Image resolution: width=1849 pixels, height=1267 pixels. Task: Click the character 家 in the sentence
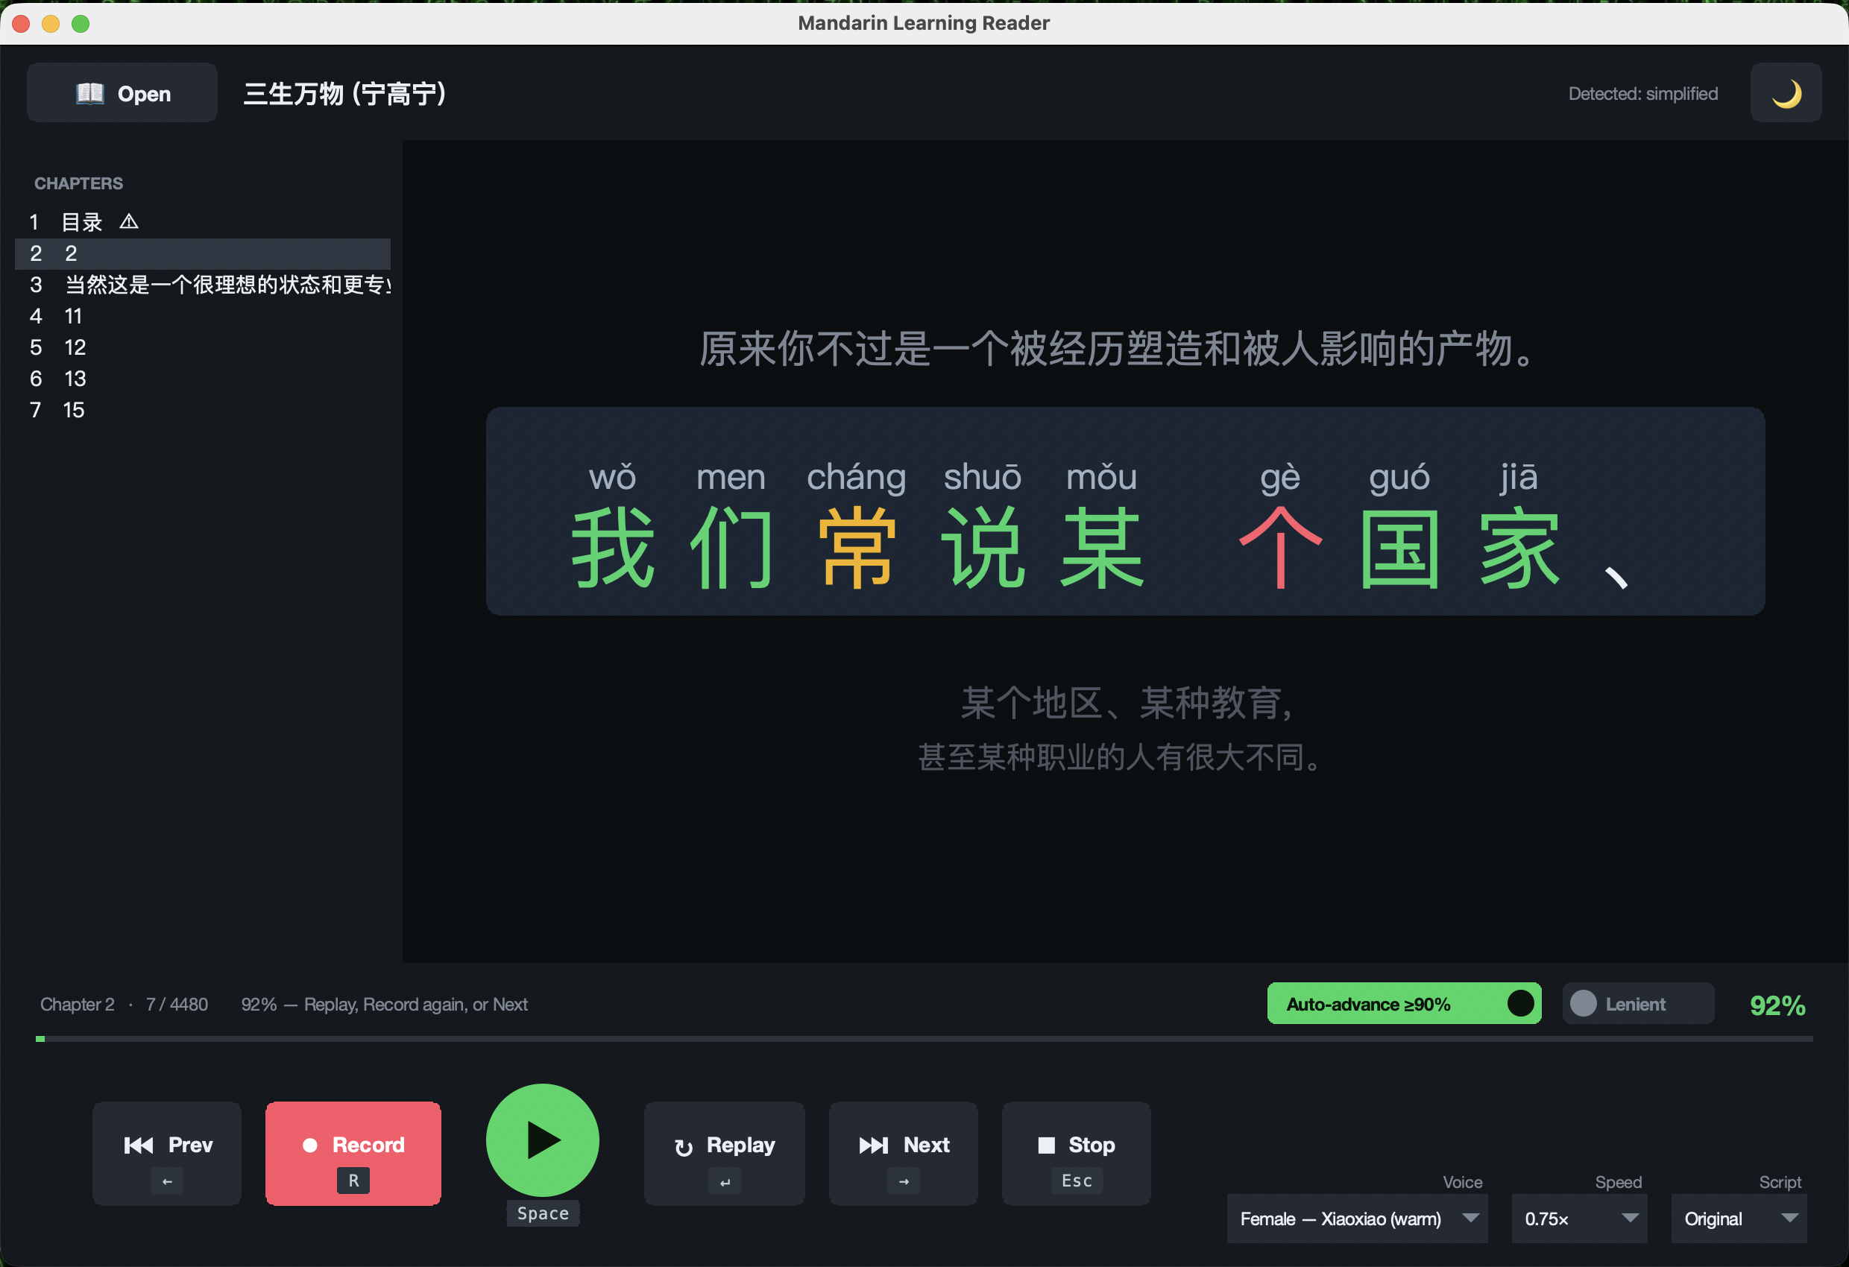(1519, 549)
